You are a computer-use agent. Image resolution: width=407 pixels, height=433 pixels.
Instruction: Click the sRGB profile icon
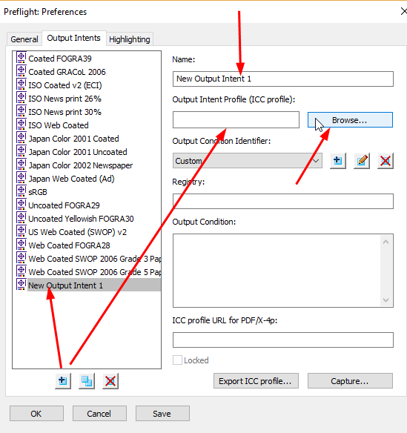(x=21, y=191)
